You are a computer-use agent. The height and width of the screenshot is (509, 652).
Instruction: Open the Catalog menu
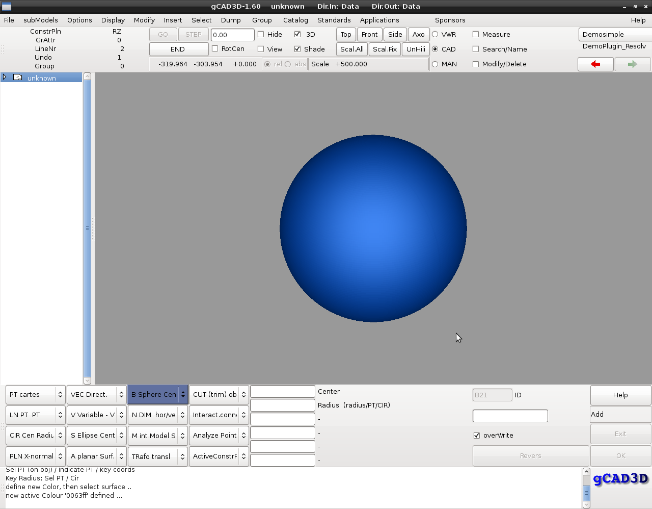[295, 20]
